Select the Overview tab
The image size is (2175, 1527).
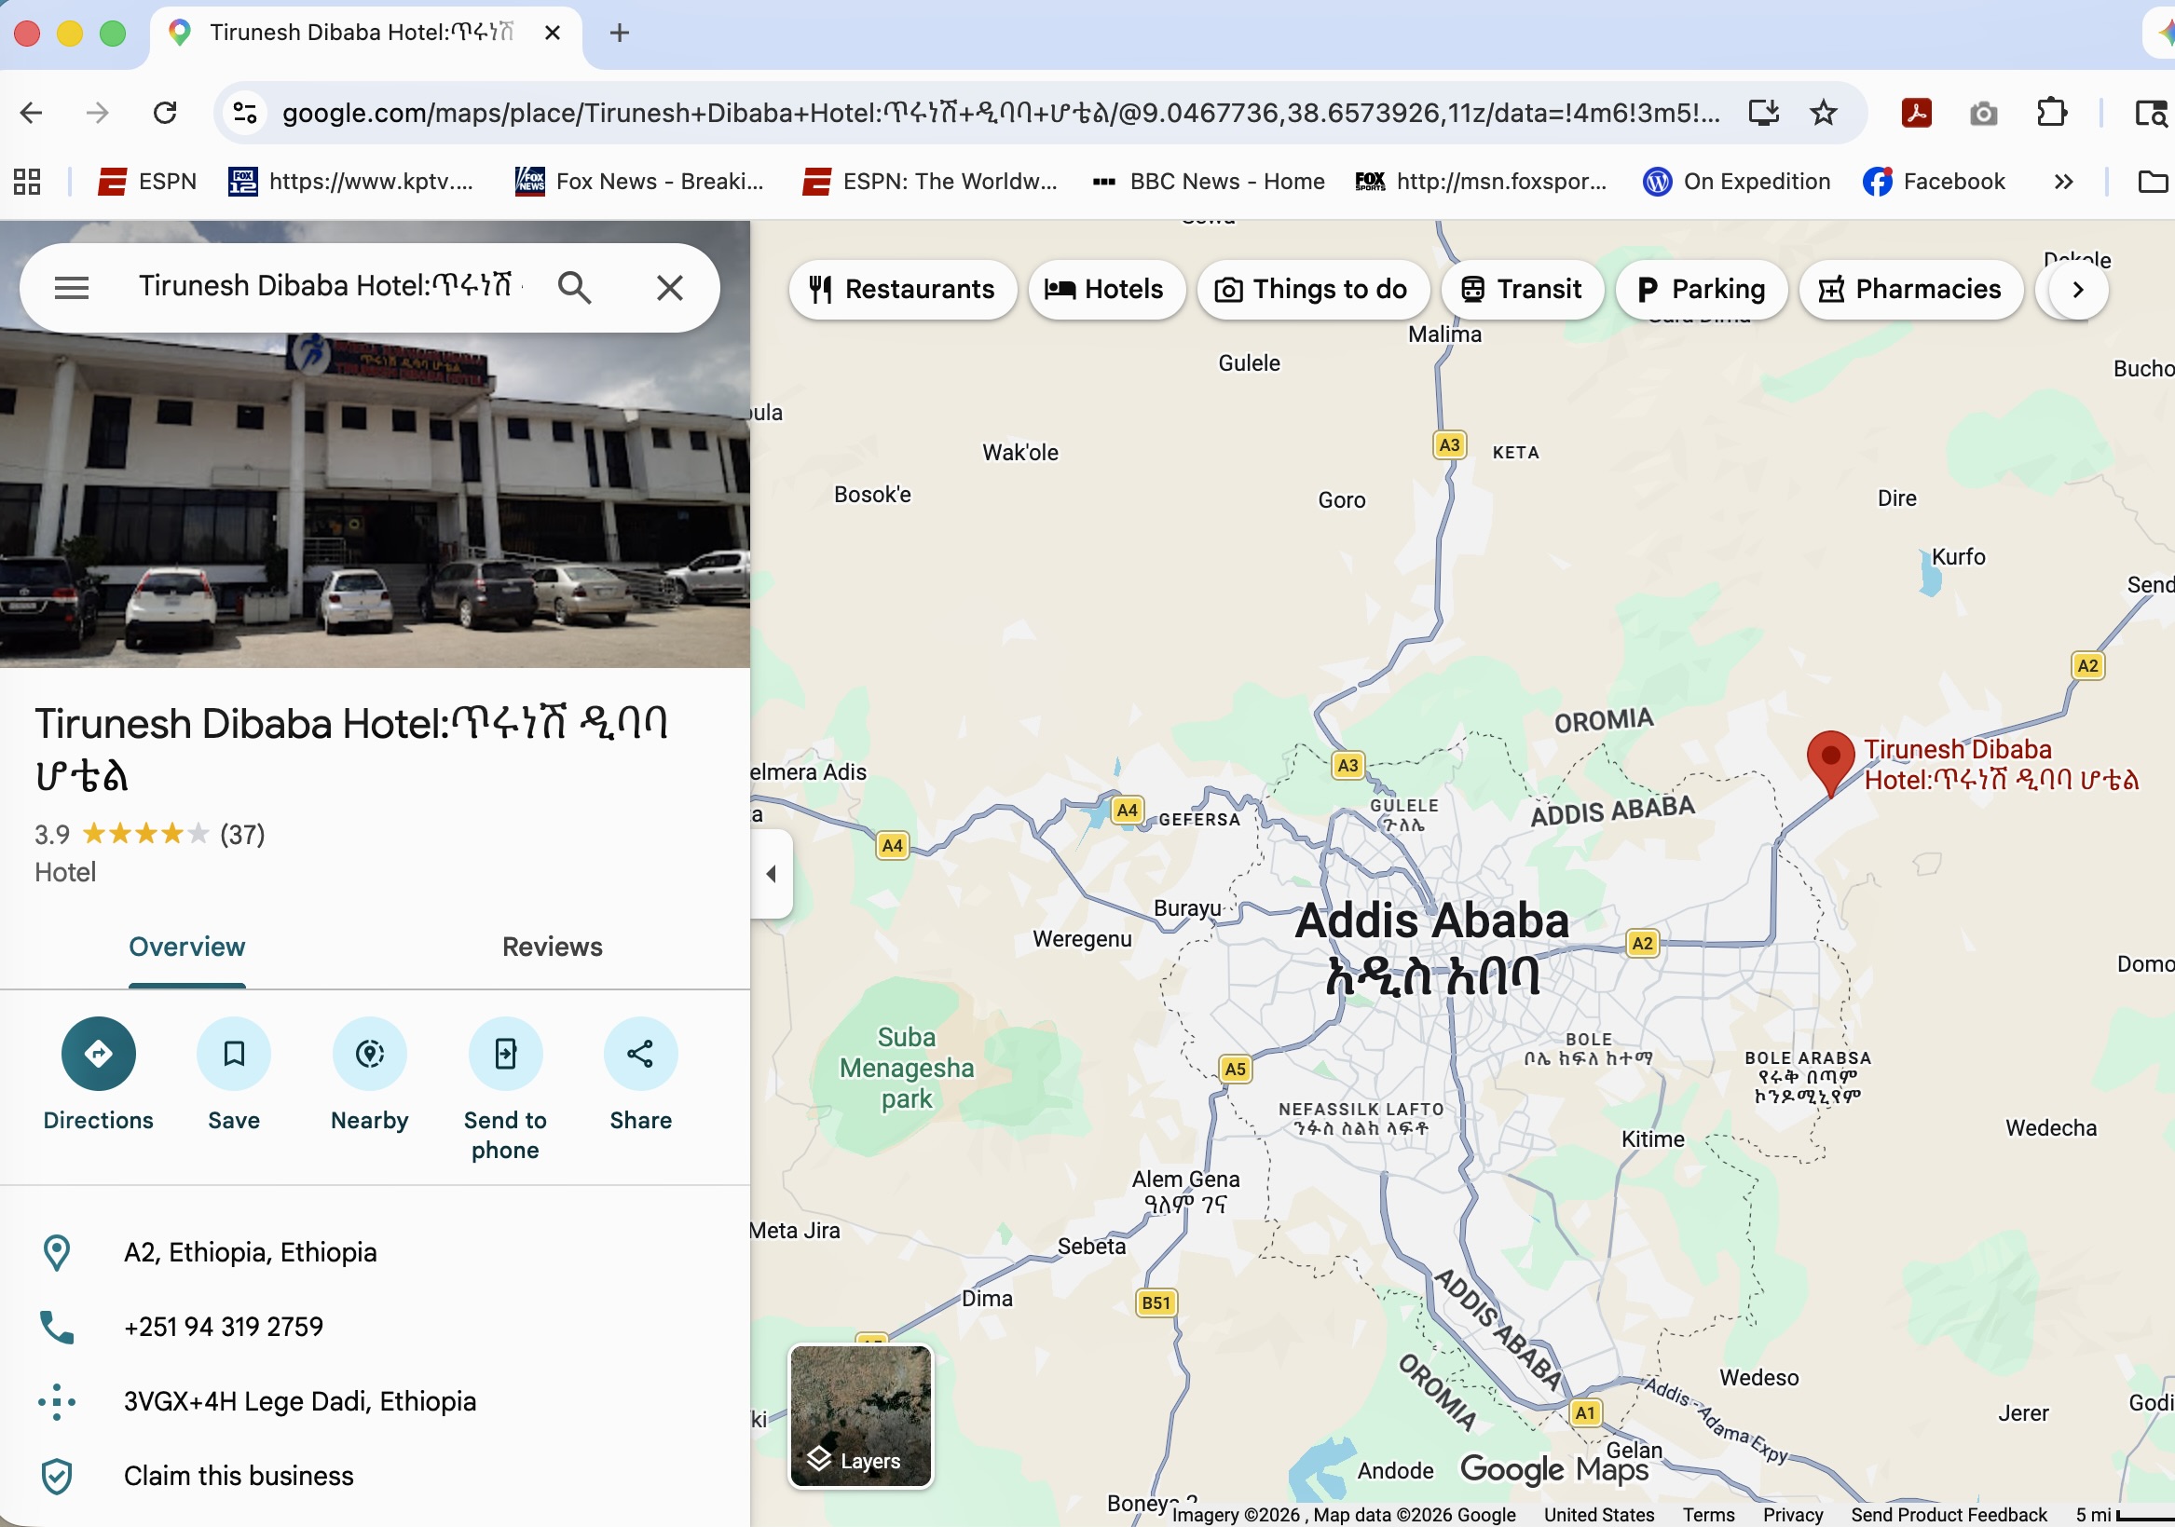pyautogui.click(x=186, y=947)
